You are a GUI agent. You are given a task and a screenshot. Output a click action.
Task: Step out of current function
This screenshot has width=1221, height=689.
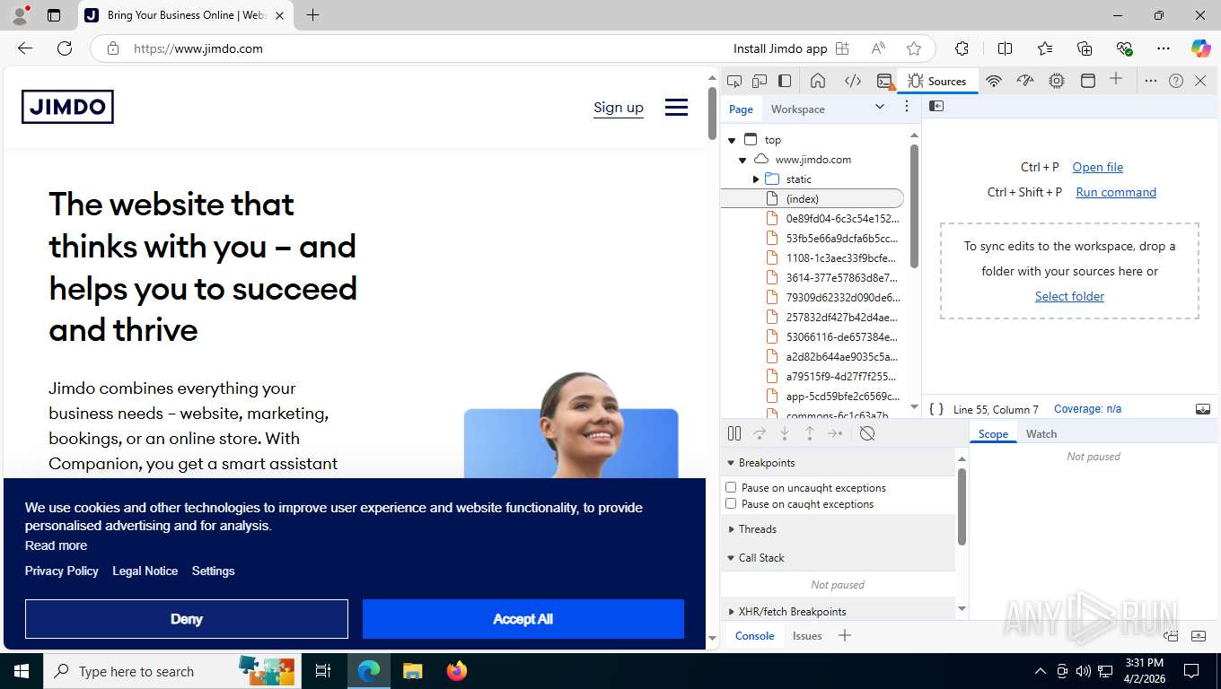[x=810, y=433]
